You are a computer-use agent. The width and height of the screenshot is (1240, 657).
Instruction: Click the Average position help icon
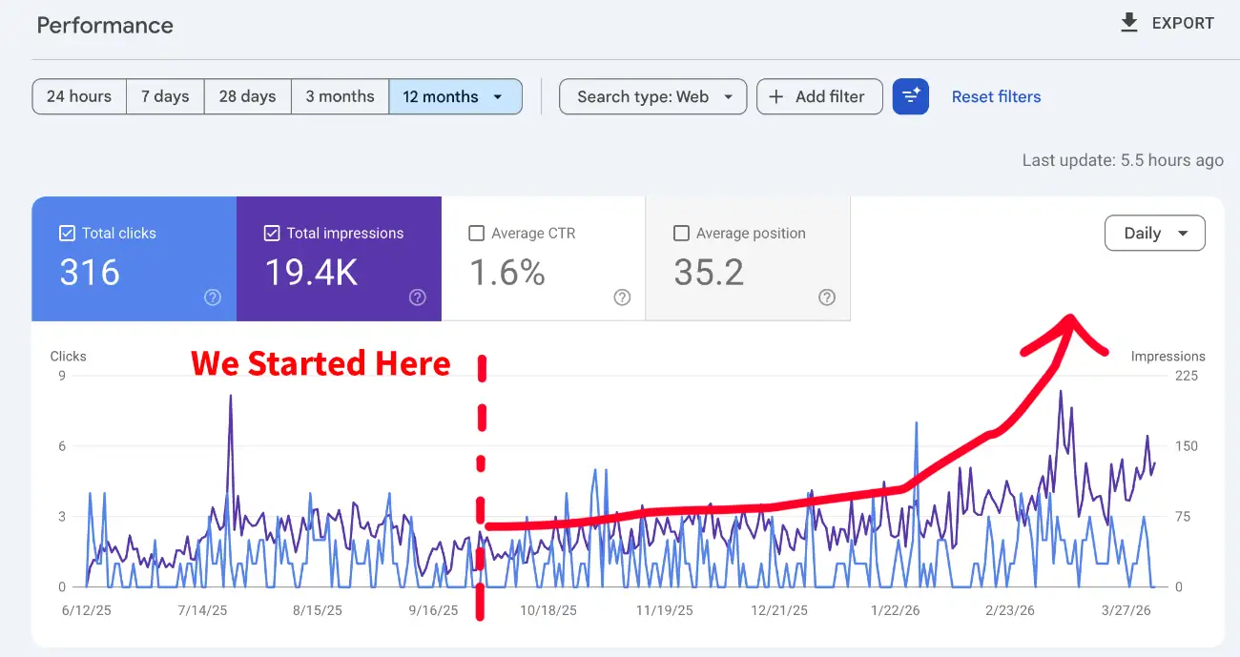[826, 298]
